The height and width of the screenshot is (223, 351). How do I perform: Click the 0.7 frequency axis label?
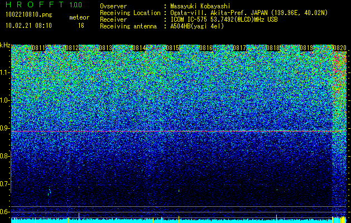(x=4, y=184)
